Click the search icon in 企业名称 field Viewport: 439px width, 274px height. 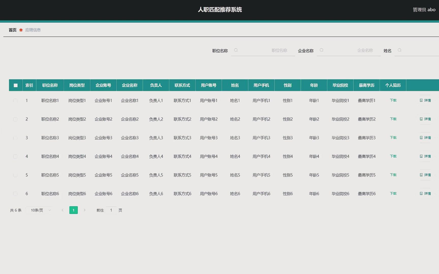pyautogui.click(x=321, y=50)
